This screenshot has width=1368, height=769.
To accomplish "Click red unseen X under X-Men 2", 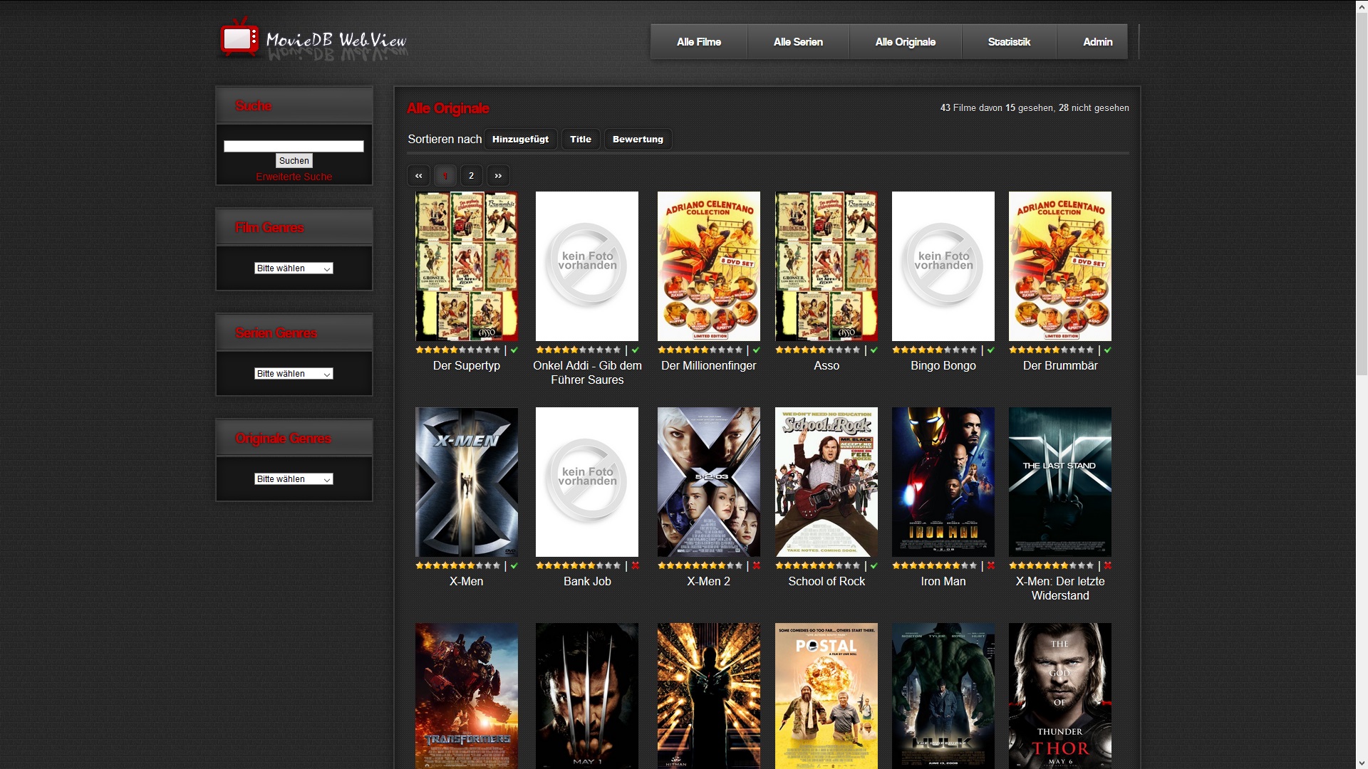I will pos(757,565).
